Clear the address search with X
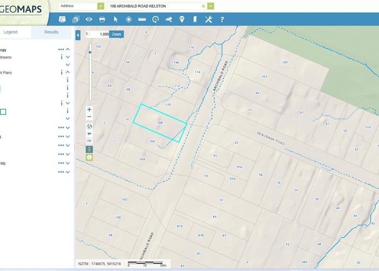Viewport: 379px width, 271px height. (204, 6)
